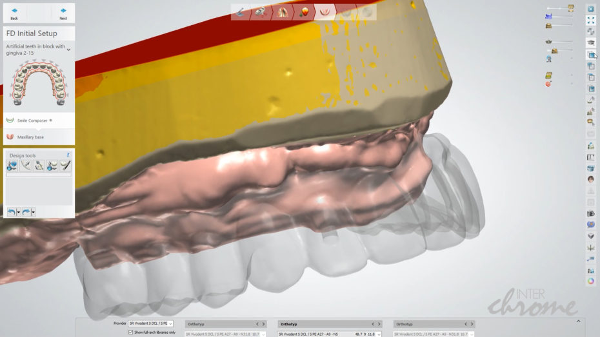Open the fourth workflow step in the top bar
The height and width of the screenshot is (337, 600).
pos(304,12)
